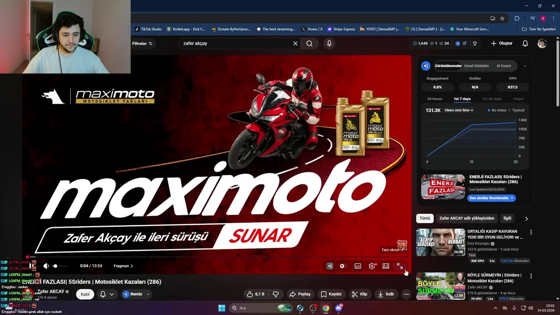560x315 pixels.
Task: Open player settings gear
Action: coord(372,266)
